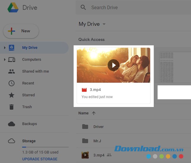The height and width of the screenshot is (163, 191).
Task: Open Computers in the sidebar
Action: pyautogui.click(x=32, y=60)
